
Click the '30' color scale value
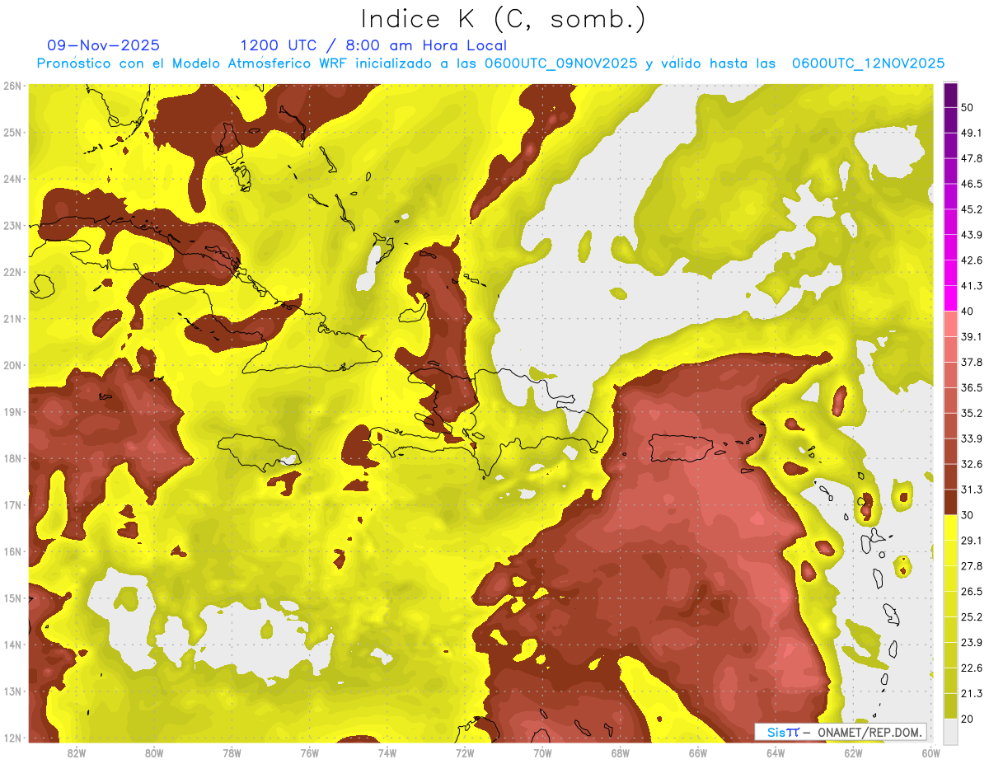tap(968, 515)
